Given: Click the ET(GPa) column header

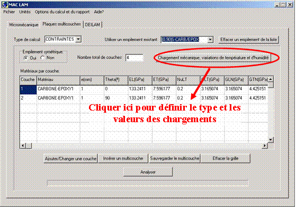Looking at the screenshot, I should pyautogui.click(x=164, y=80).
